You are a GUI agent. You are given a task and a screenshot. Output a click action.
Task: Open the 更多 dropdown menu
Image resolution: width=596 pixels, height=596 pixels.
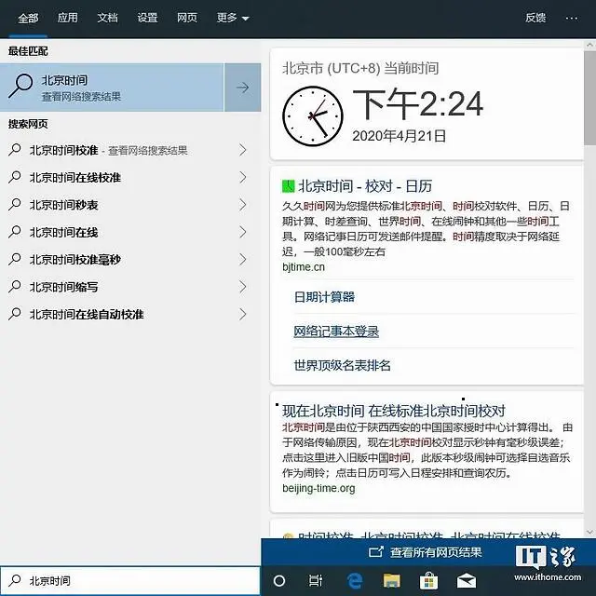(233, 18)
